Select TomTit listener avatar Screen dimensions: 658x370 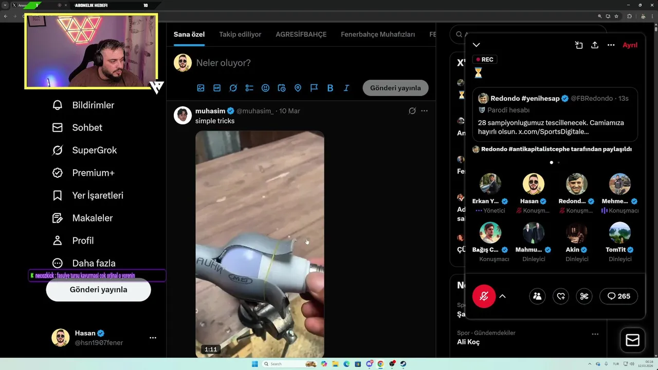coord(620,233)
